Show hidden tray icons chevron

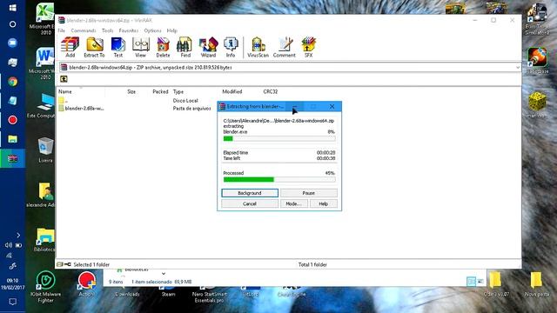(x=18, y=236)
